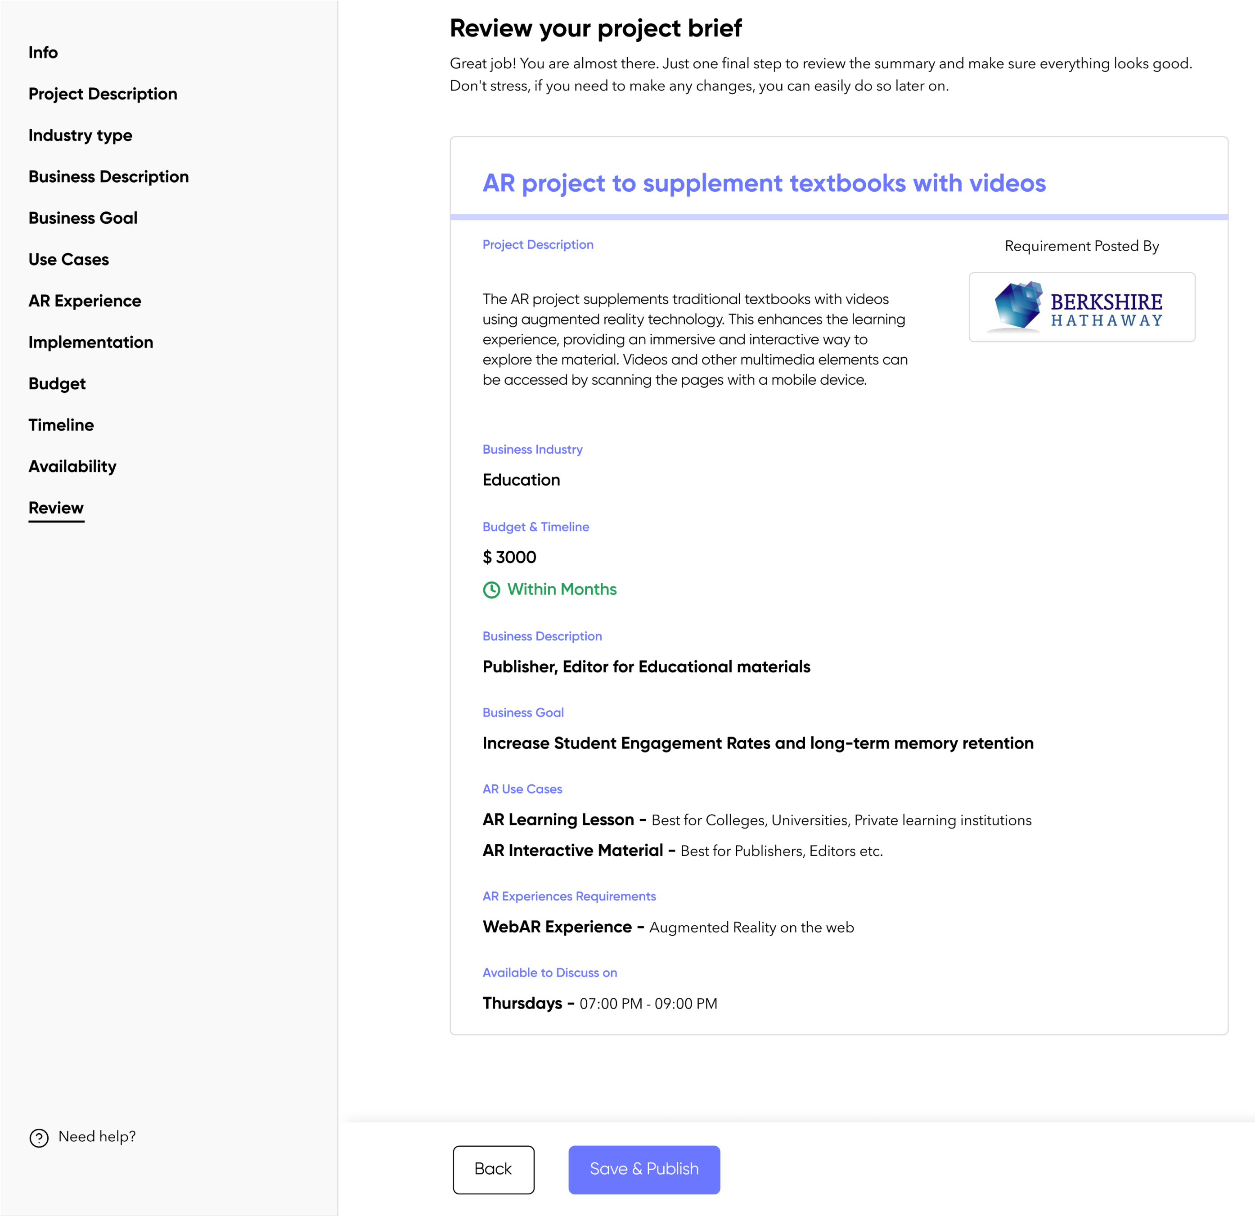The image size is (1255, 1216).
Task: Toggle the Industry type sidebar item
Action: point(81,135)
